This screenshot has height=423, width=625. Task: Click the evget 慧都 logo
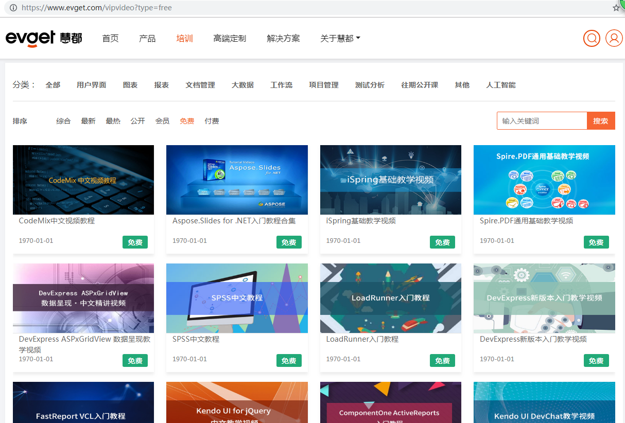(x=44, y=39)
